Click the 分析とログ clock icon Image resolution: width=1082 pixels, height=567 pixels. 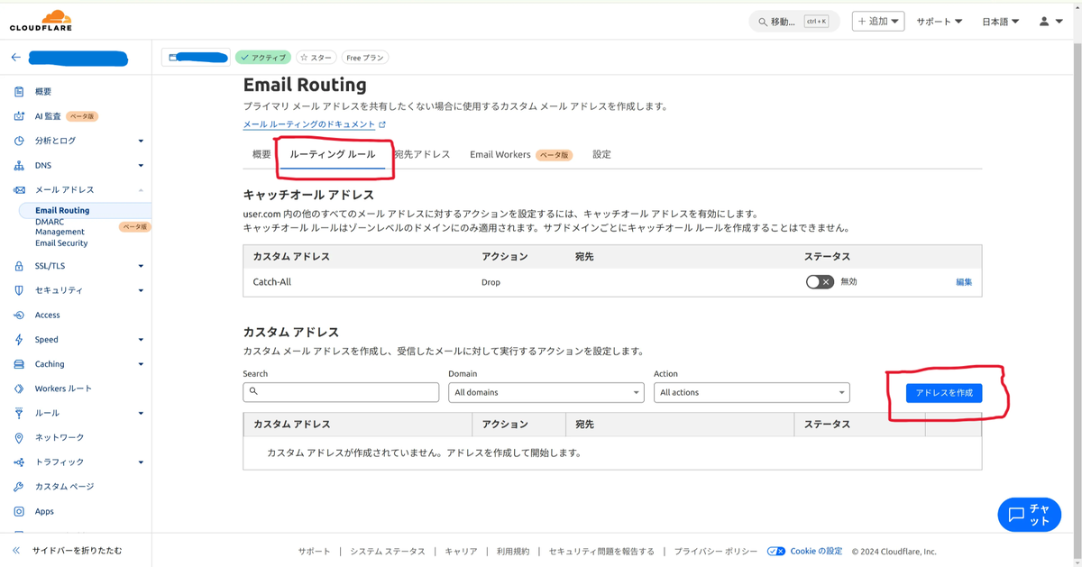pyautogui.click(x=19, y=141)
